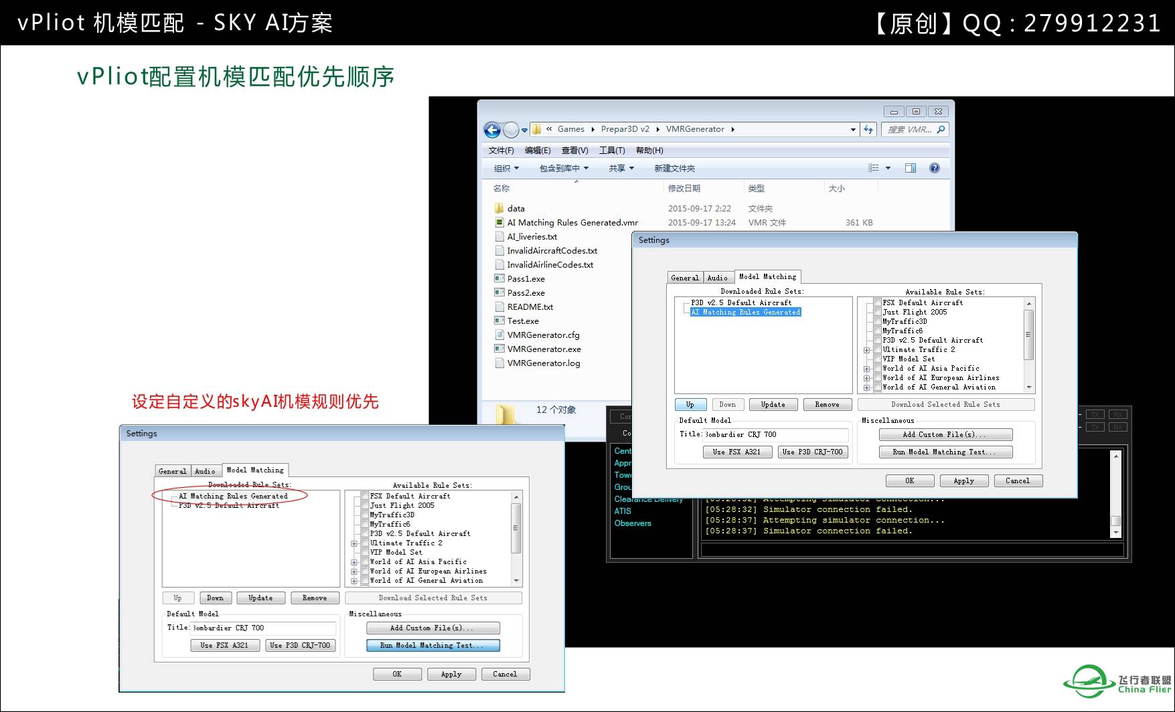Image resolution: width=1175 pixels, height=712 pixels.
Task: Open the 组织 dropdown in Explorer toolbar
Action: (506, 169)
